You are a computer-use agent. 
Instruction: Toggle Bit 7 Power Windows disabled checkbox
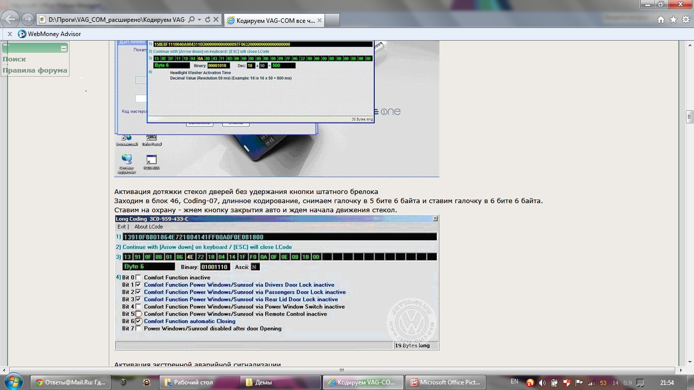(138, 329)
